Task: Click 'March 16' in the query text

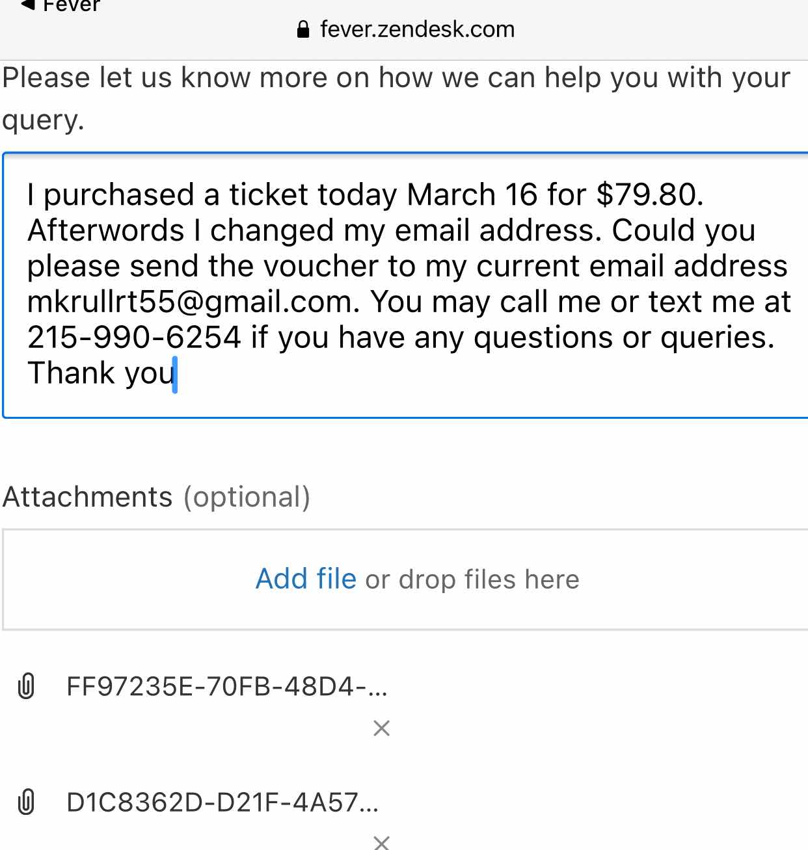Action: tap(472, 194)
